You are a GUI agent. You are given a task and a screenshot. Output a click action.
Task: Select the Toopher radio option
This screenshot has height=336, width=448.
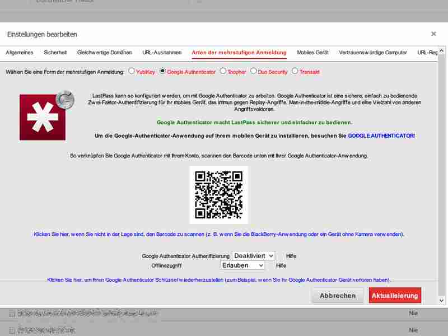[x=223, y=71]
